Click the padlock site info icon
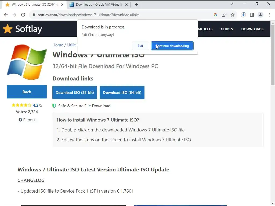Image resolution: width=275 pixels, height=206 pixels. pyautogui.click(x=34, y=15)
